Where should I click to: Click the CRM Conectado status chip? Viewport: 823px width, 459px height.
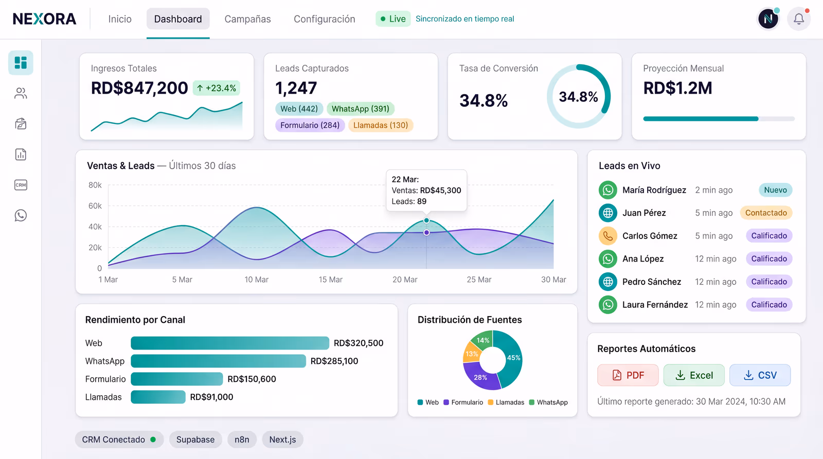pyautogui.click(x=119, y=439)
